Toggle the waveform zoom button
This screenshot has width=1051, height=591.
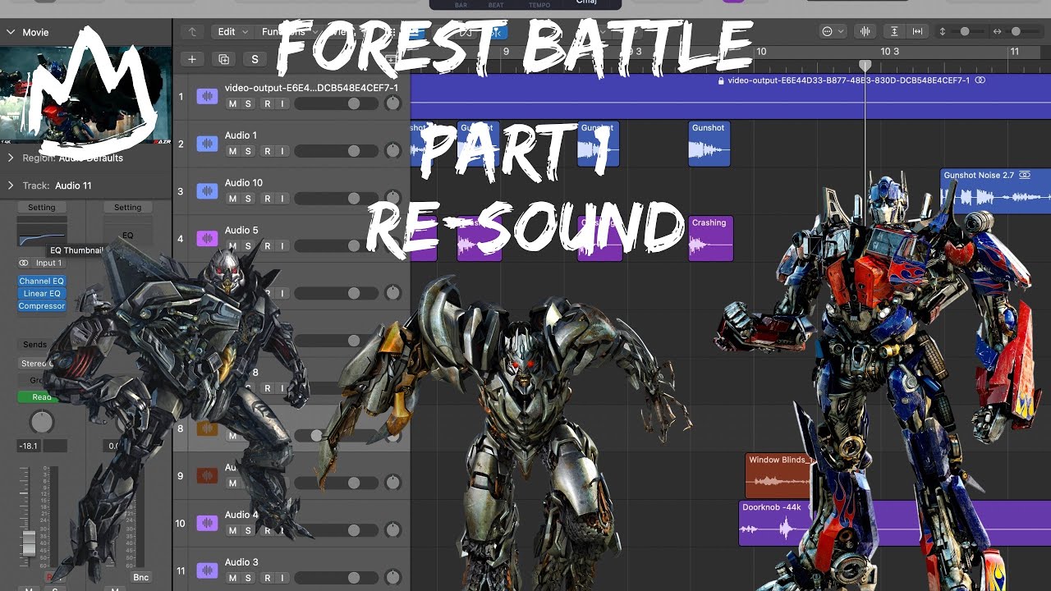(865, 31)
